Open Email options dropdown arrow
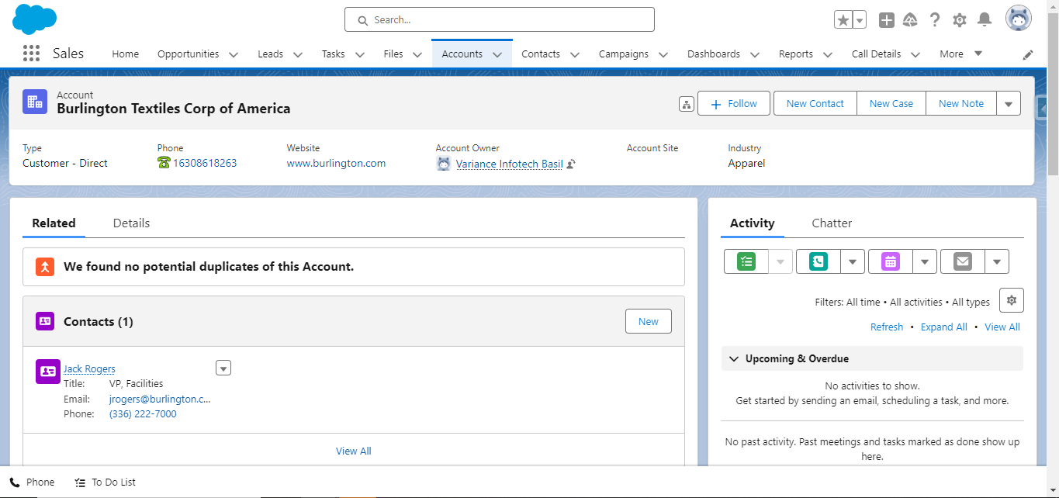This screenshot has height=498, width=1059. pyautogui.click(x=997, y=261)
